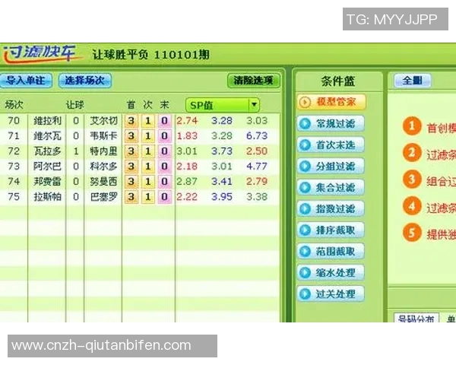Click the play icon on 集合过滤
Image resolution: width=456 pixels, height=365 pixels.
(x=305, y=187)
